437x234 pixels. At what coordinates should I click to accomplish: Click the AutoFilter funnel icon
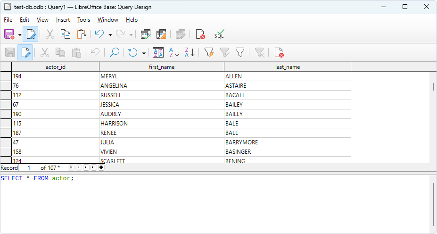click(209, 52)
